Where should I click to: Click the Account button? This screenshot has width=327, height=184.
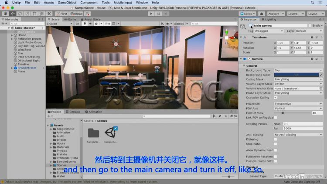pos(276,14)
